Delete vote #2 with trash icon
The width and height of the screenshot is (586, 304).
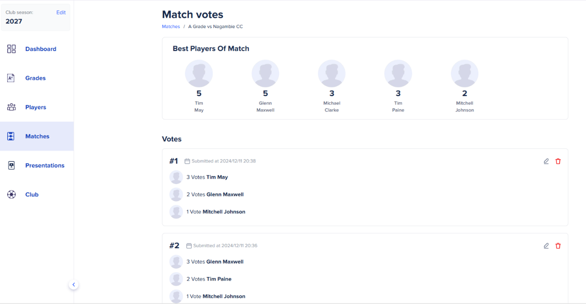tap(558, 246)
